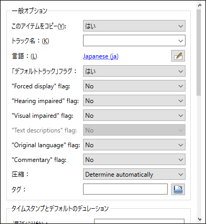Viewport: 206px width, 224px height.
Task: Click the "Hearing impaired" flag label
Action: (x=45, y=101)
